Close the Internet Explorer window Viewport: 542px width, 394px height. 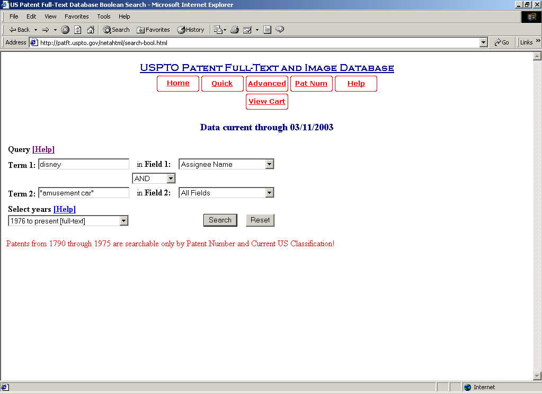coord(537,4)
